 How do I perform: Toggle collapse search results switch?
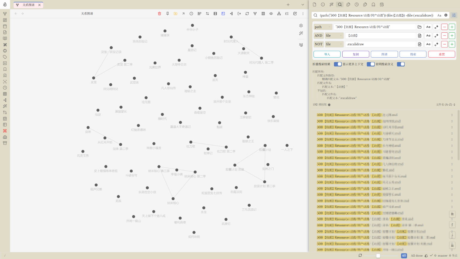tap(338, 64)
